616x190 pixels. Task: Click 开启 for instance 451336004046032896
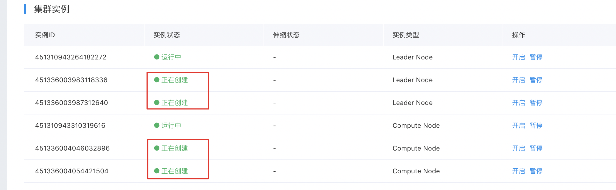point(518,148)
